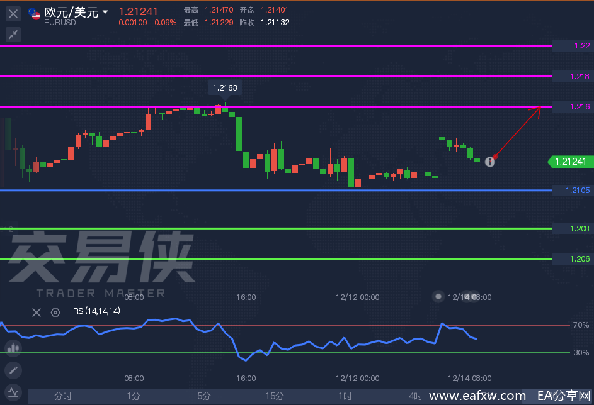The image size is (594, 405).
Task: Select the 1分 timeframe tab
Action: [x=133, y=396]
